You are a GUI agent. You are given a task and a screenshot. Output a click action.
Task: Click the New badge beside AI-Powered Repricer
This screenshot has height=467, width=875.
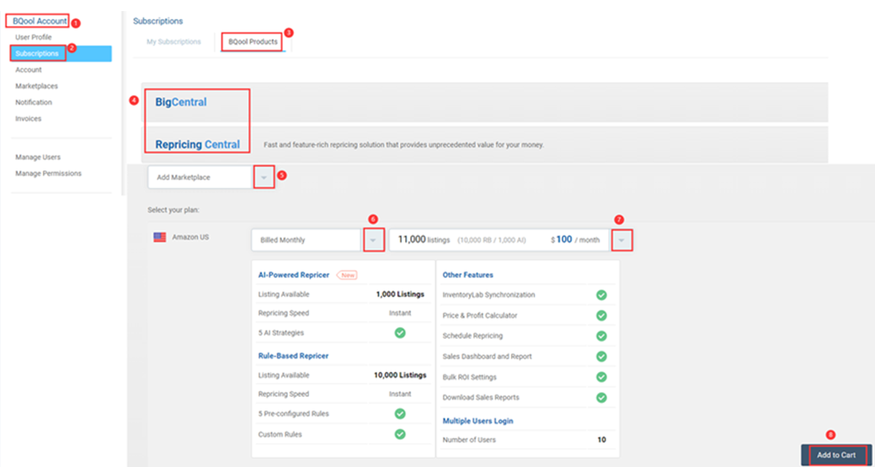(x=348, y=275)
